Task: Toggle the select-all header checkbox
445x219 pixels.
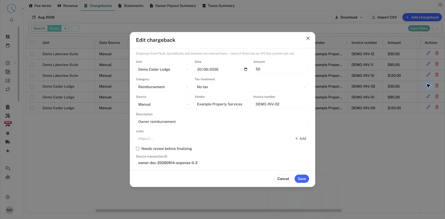Action: (x=32, y=42)
